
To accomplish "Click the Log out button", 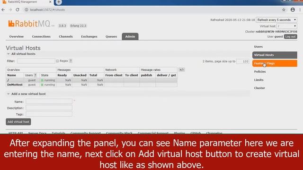I will (290, 36).
